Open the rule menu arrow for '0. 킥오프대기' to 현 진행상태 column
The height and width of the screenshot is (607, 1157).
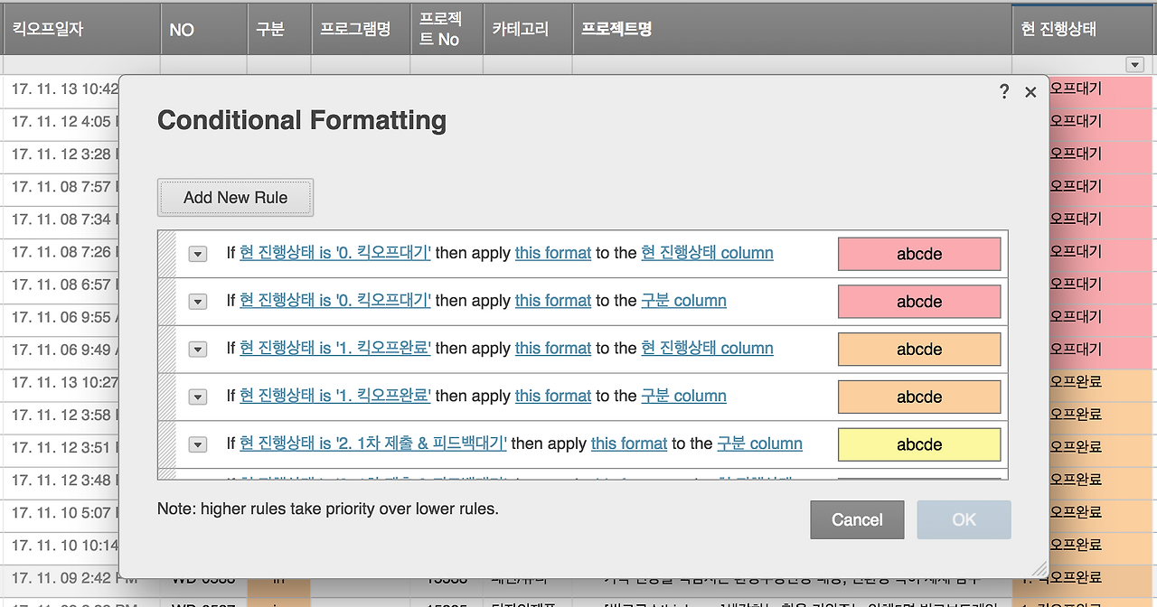tap(198, 254)
